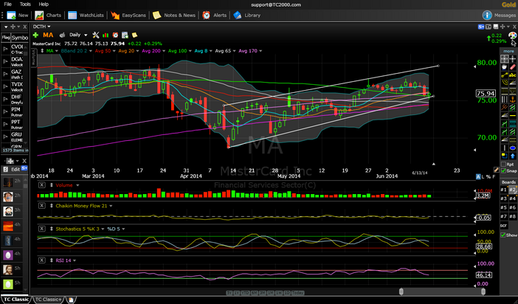This screenshot has width=518, height=304.
Task: Select the abc text annotation tool
Action: (513, 75)
